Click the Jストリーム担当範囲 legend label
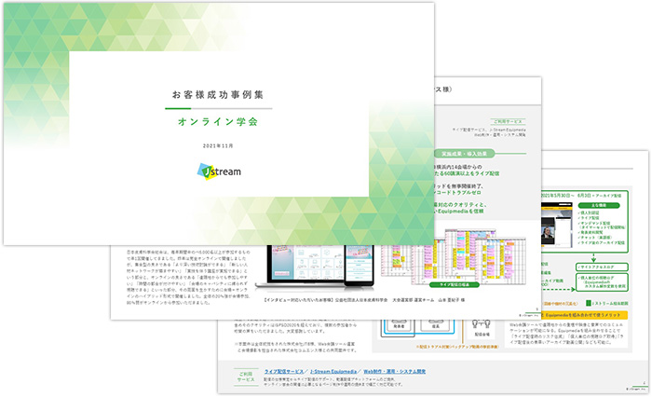The width and height of the screenshot is (652, 397). (610, 304)
